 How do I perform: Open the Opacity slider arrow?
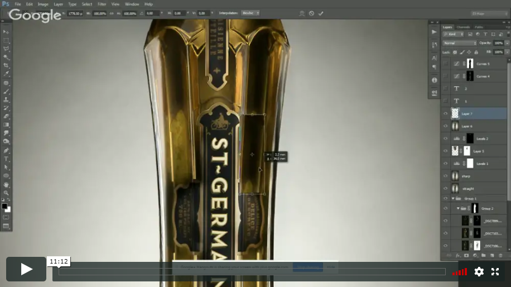click(507, 43)
